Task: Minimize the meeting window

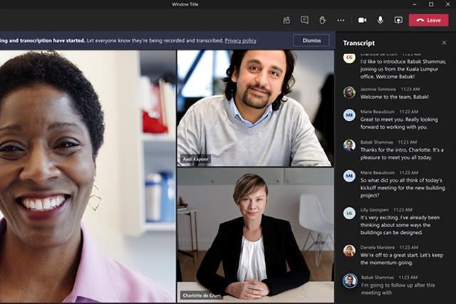Action: click(415, 4)
